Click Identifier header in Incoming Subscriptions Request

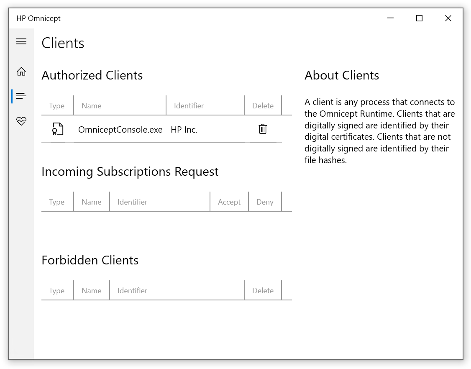click(x=132, y=202)
